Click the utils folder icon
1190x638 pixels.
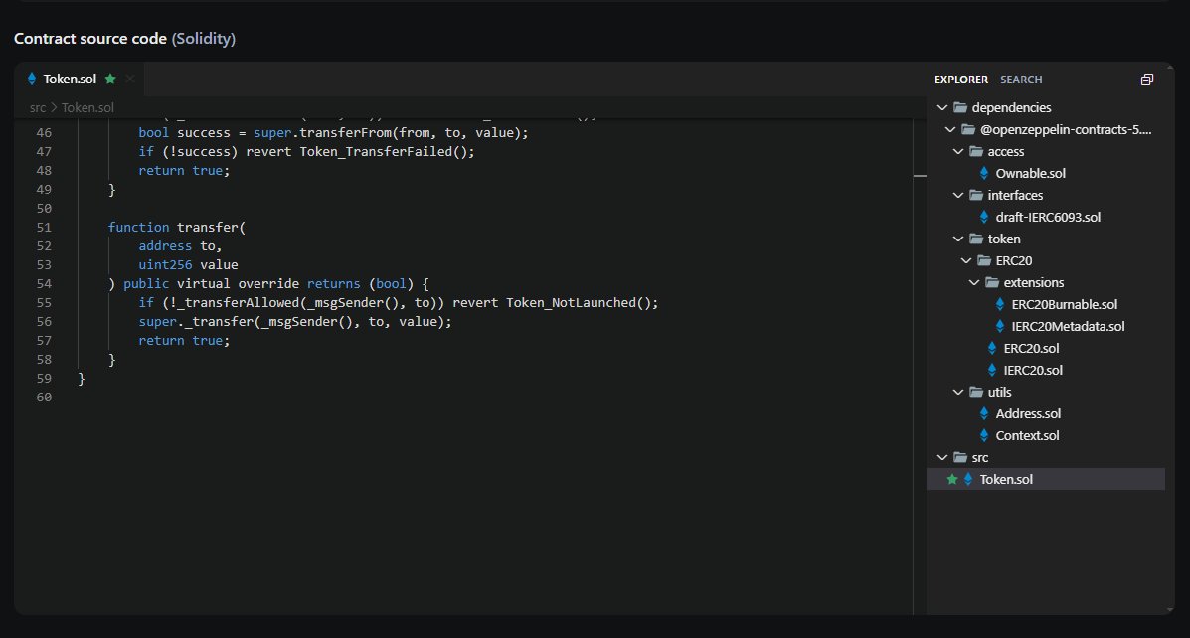976,393
